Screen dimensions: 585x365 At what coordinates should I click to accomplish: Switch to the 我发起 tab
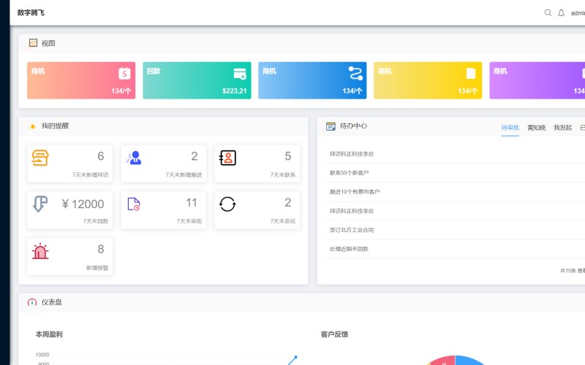point(562,128)
